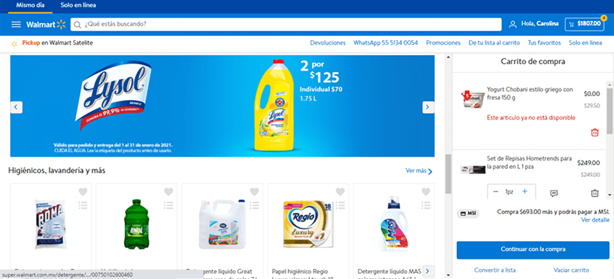Go to previous banner with left arrow
This screenshot has height=279, width=614.
pos(16,107)
